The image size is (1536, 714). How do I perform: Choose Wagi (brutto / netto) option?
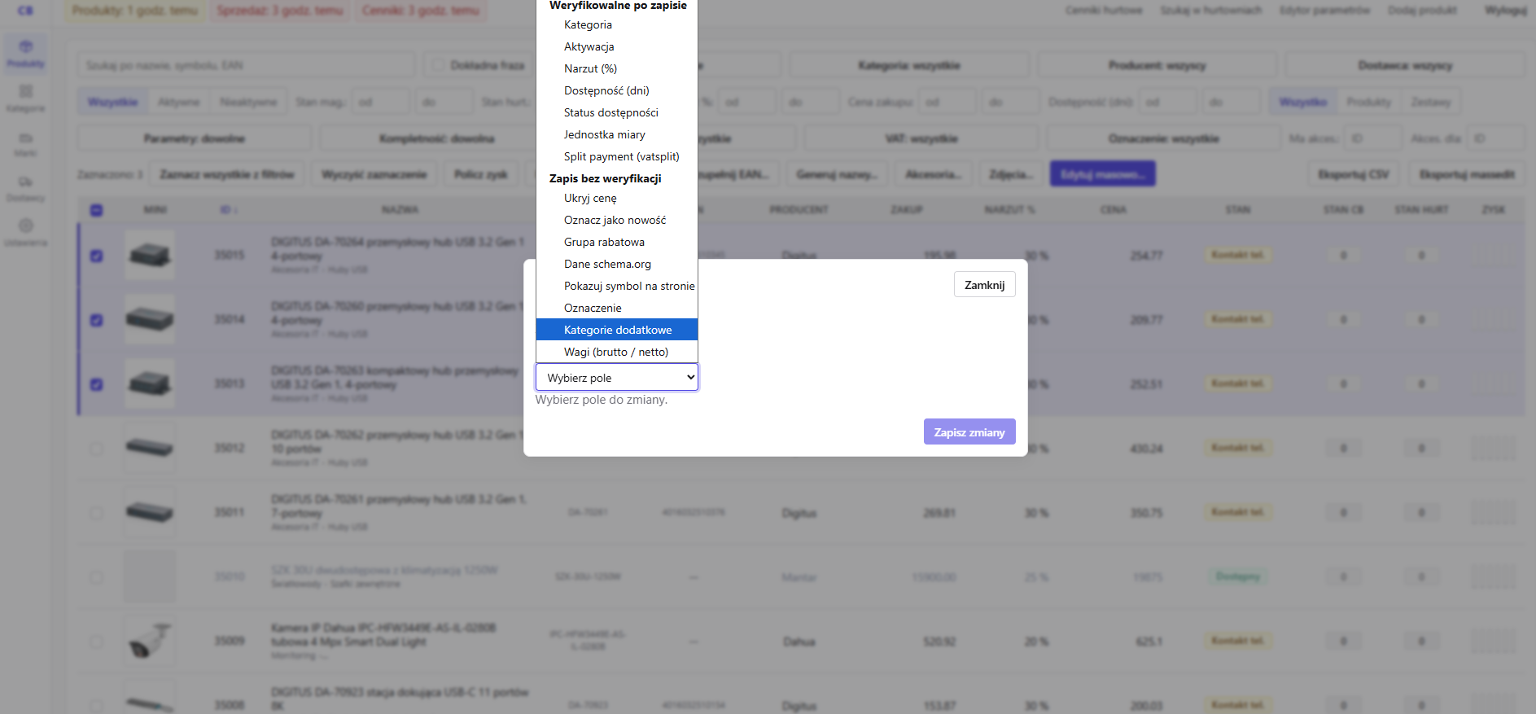(617, 352)
